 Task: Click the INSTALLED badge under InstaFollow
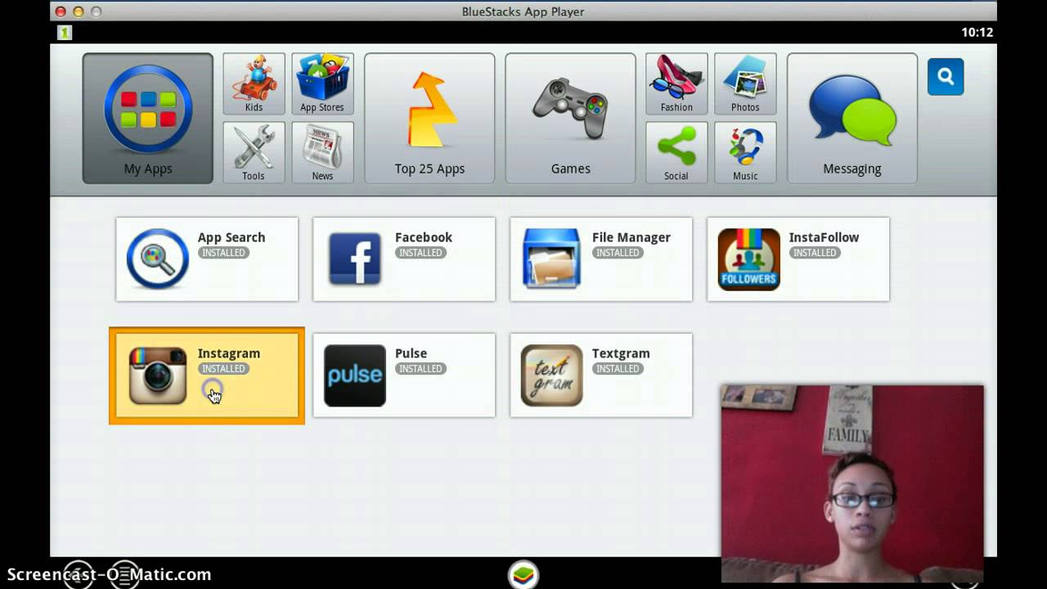[815, 253]
